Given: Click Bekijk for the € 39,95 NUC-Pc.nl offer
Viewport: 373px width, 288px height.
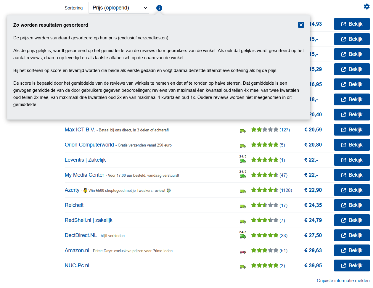Looking at the screenshot, I should [x=352, y=265].
